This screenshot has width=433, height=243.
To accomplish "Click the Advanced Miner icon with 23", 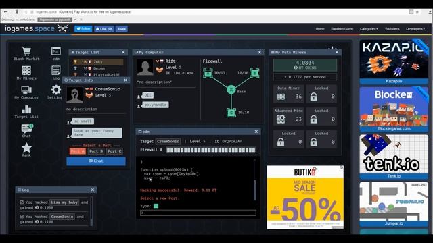I will pos(281,119).
